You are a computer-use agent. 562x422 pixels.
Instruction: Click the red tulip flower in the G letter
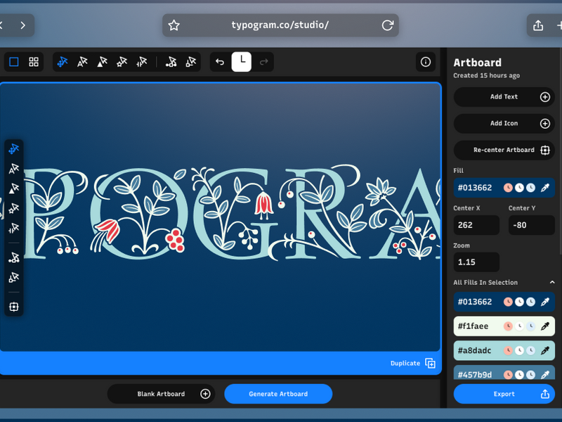(x=264, y=205)
